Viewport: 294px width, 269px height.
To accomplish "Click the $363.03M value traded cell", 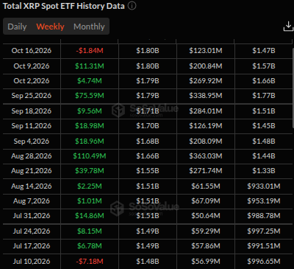I will [x=206, y=156].
